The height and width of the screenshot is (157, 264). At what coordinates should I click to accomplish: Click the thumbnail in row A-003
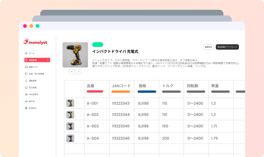coord(70,126)
